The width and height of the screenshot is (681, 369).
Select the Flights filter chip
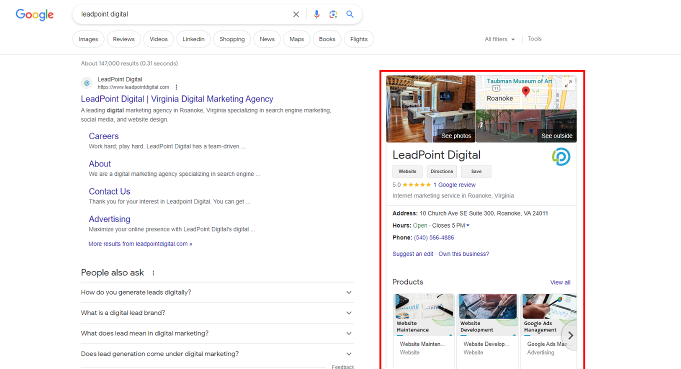tap(359, 39)
